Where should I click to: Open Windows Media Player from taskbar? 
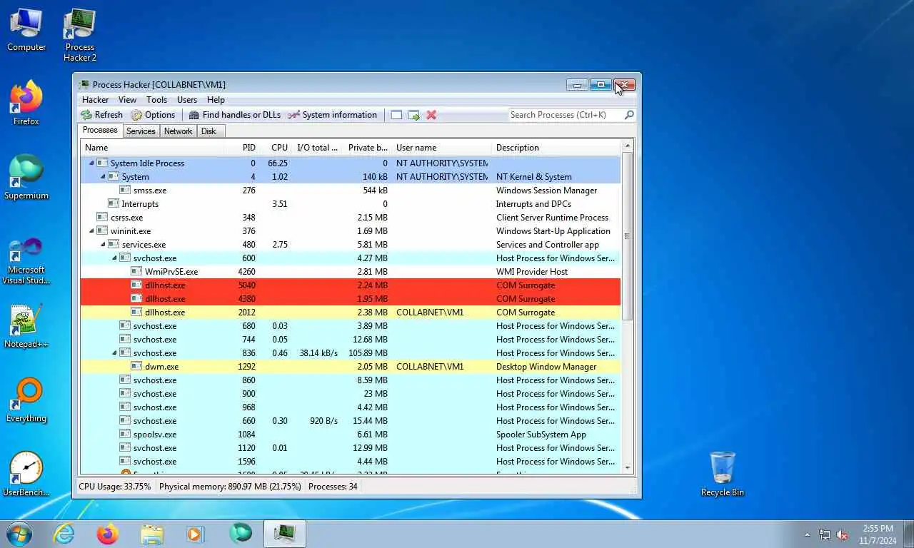pos(195,534)
